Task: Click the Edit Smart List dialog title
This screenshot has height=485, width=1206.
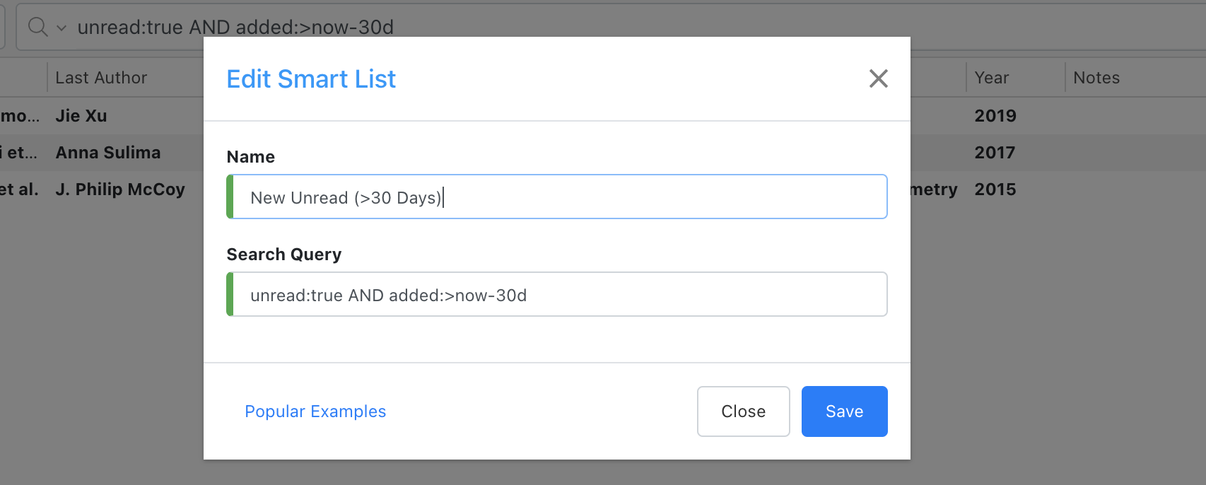Action: pos(311,78)
